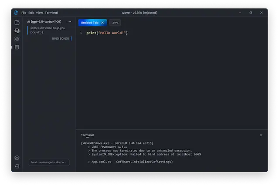Open settings gear icon in sidebar
The width and height of the screenshot is (279, 186).
pos(17,158)
